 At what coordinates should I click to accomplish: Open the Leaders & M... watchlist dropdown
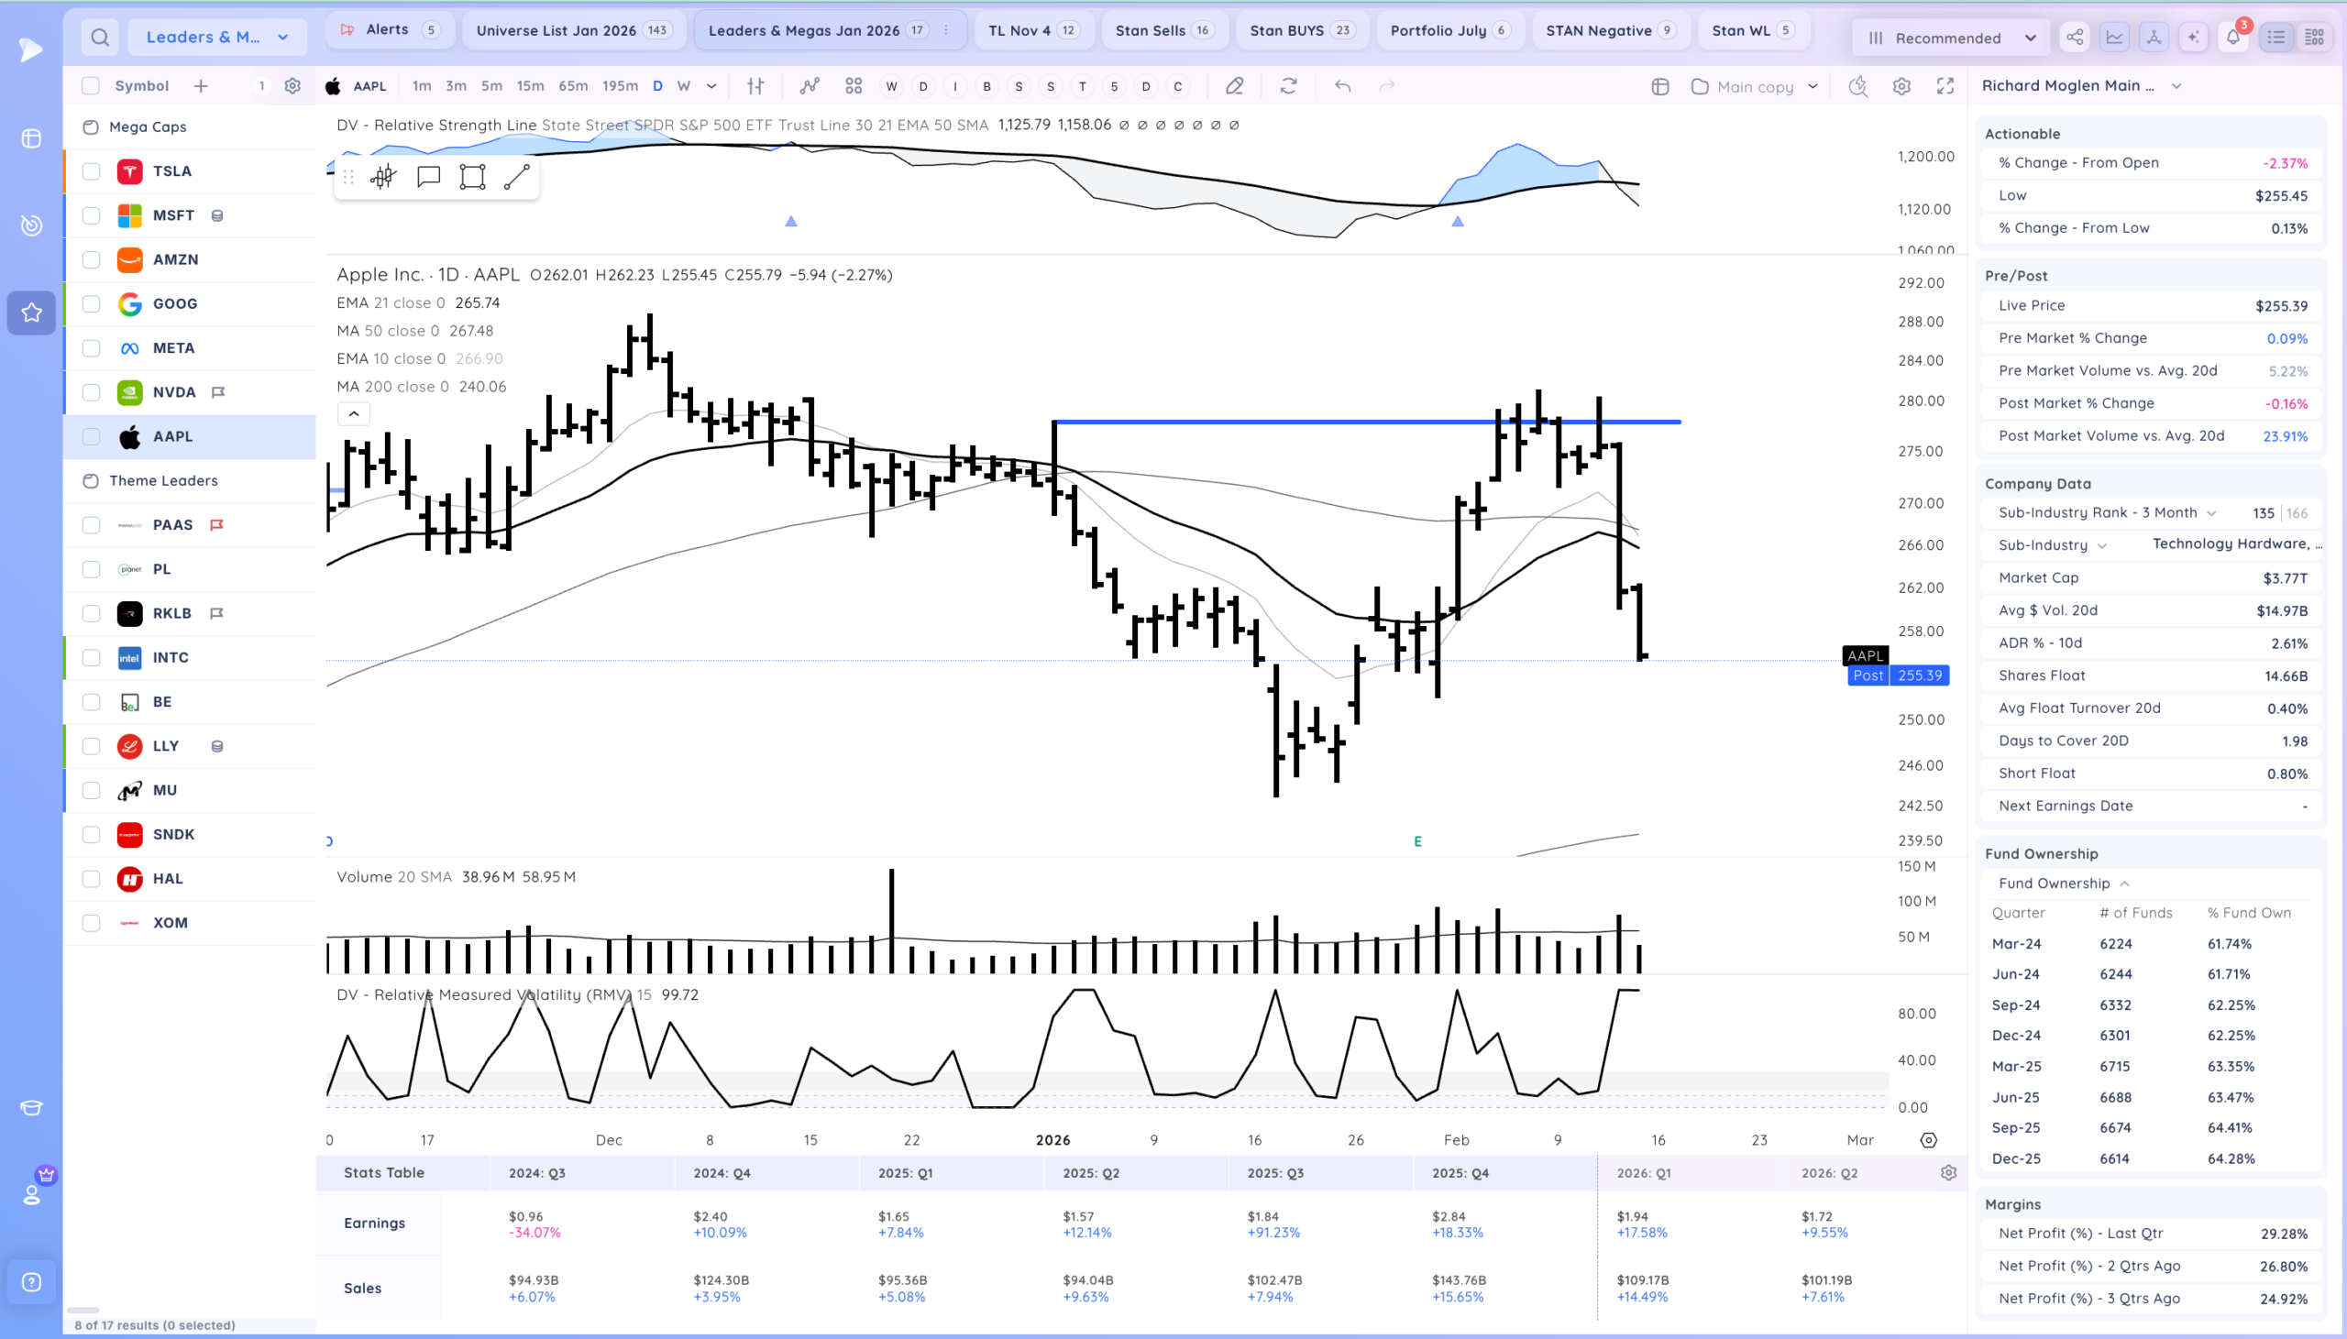pos(217,38)
